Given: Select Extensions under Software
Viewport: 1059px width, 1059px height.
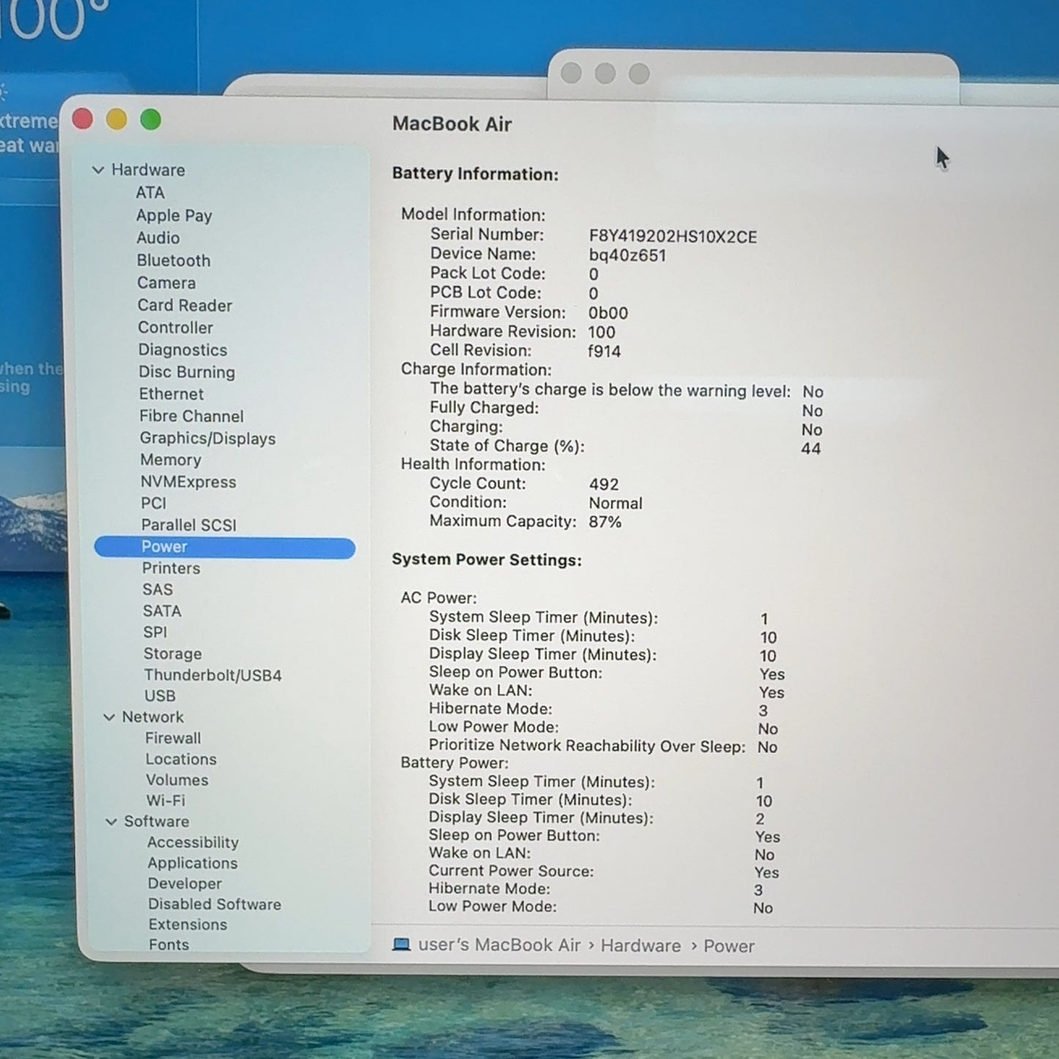Looking at the screenshot, I should point(188,926).
